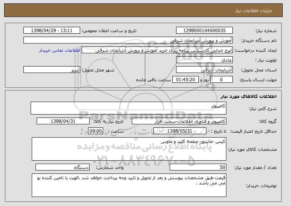The width and height of the screenshot is (291, 206).
Task: Select the goods group field سخت افزار
Action: [x=179, y=121]
